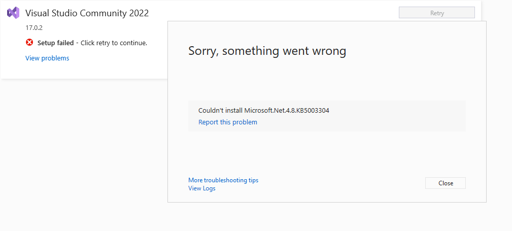Click empty background below the product card
This screenshot has height=231, width=512.
tap(82, 147)
